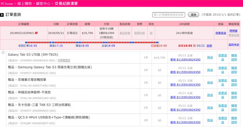Open 線上購物 breadcrumb link
The image size is (243, 127).
coord(25,4)
